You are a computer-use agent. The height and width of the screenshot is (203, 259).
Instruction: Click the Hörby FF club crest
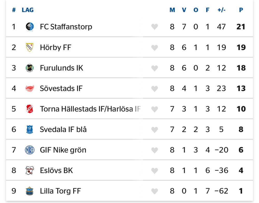pos(30,47)
